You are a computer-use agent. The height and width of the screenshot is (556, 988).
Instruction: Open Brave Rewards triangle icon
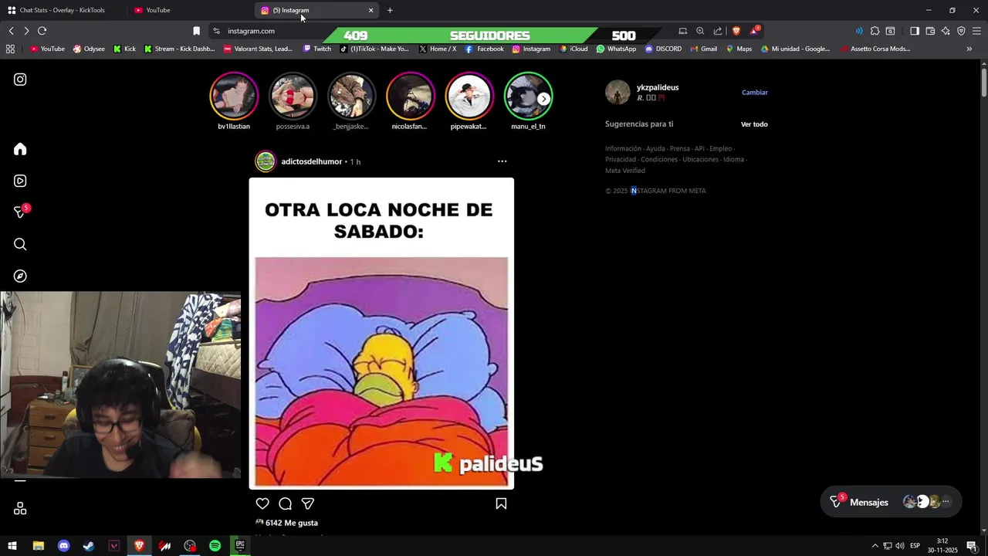(x=755, y=31)
